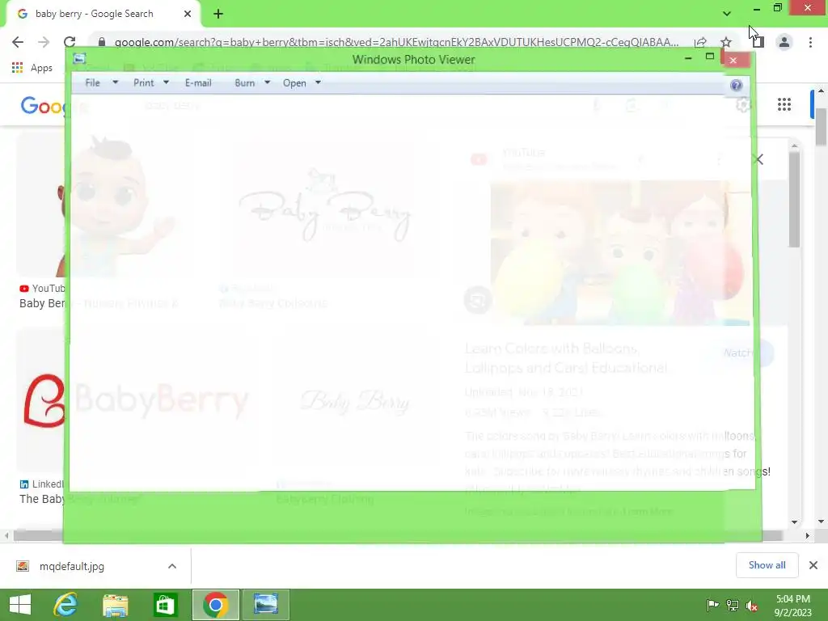Close the baby berry Google Search tab

pos(188,14)
